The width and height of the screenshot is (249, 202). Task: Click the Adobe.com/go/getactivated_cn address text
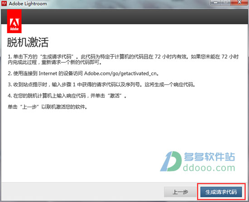coord(120,74)
